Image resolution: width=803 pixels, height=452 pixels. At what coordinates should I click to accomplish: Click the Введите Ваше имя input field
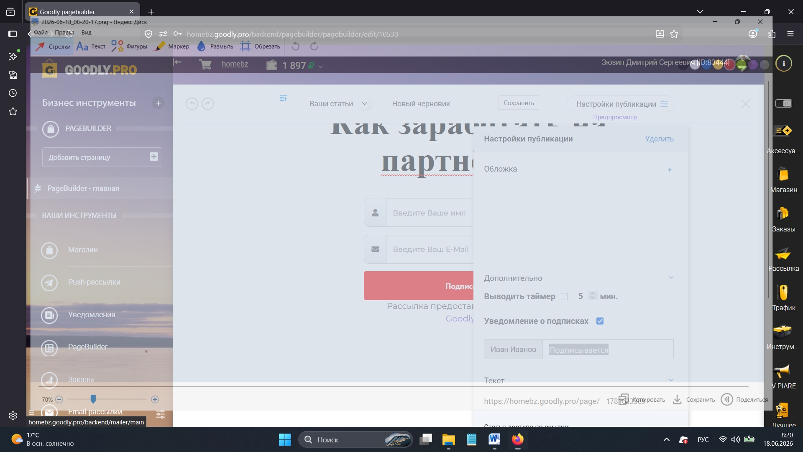tap(429, 213)
